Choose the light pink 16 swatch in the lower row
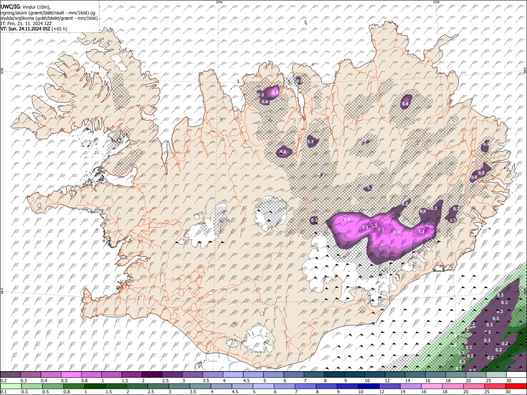Image resolution: width=527 pixels, height=395 pixels. tap(431, 386)
